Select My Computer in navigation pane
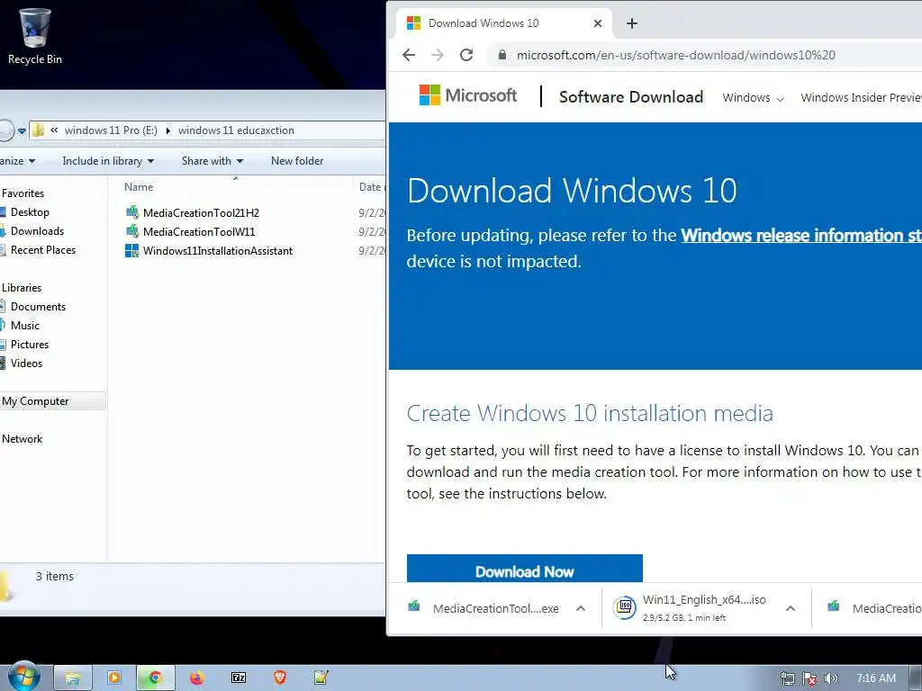 tap(35, 401)
